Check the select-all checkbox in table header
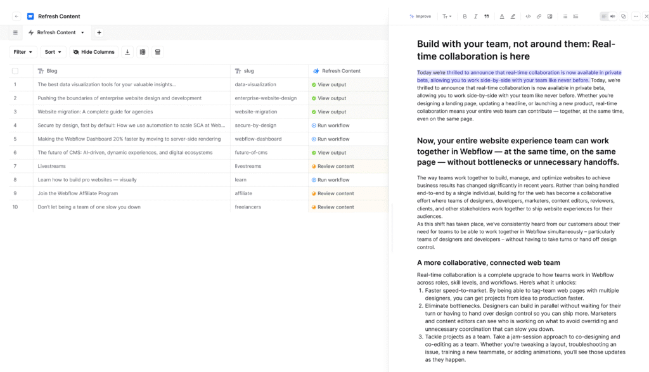This screenshot has height=372, width=649. pos(15,70)
